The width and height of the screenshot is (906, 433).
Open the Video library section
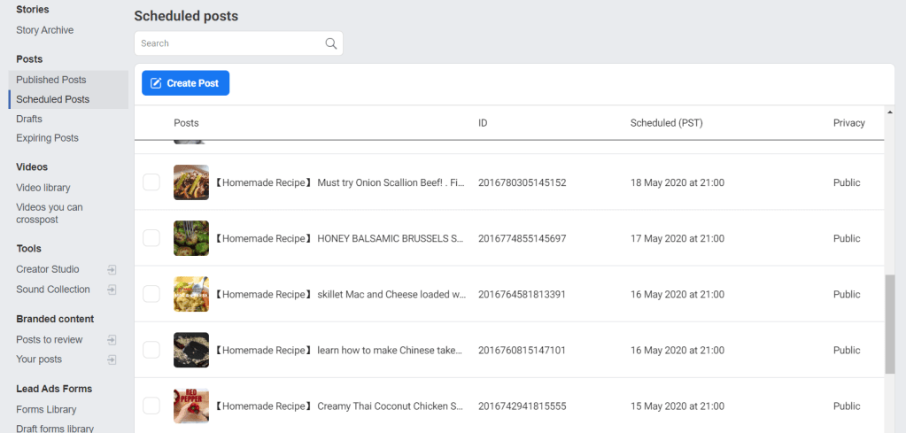pyautogui.click(x=43, y=188)
